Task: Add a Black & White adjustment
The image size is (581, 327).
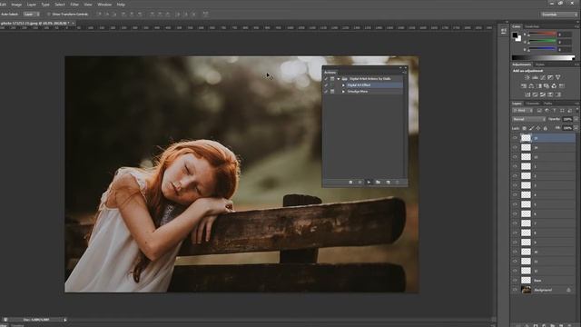Action: [x=539, y=86]
